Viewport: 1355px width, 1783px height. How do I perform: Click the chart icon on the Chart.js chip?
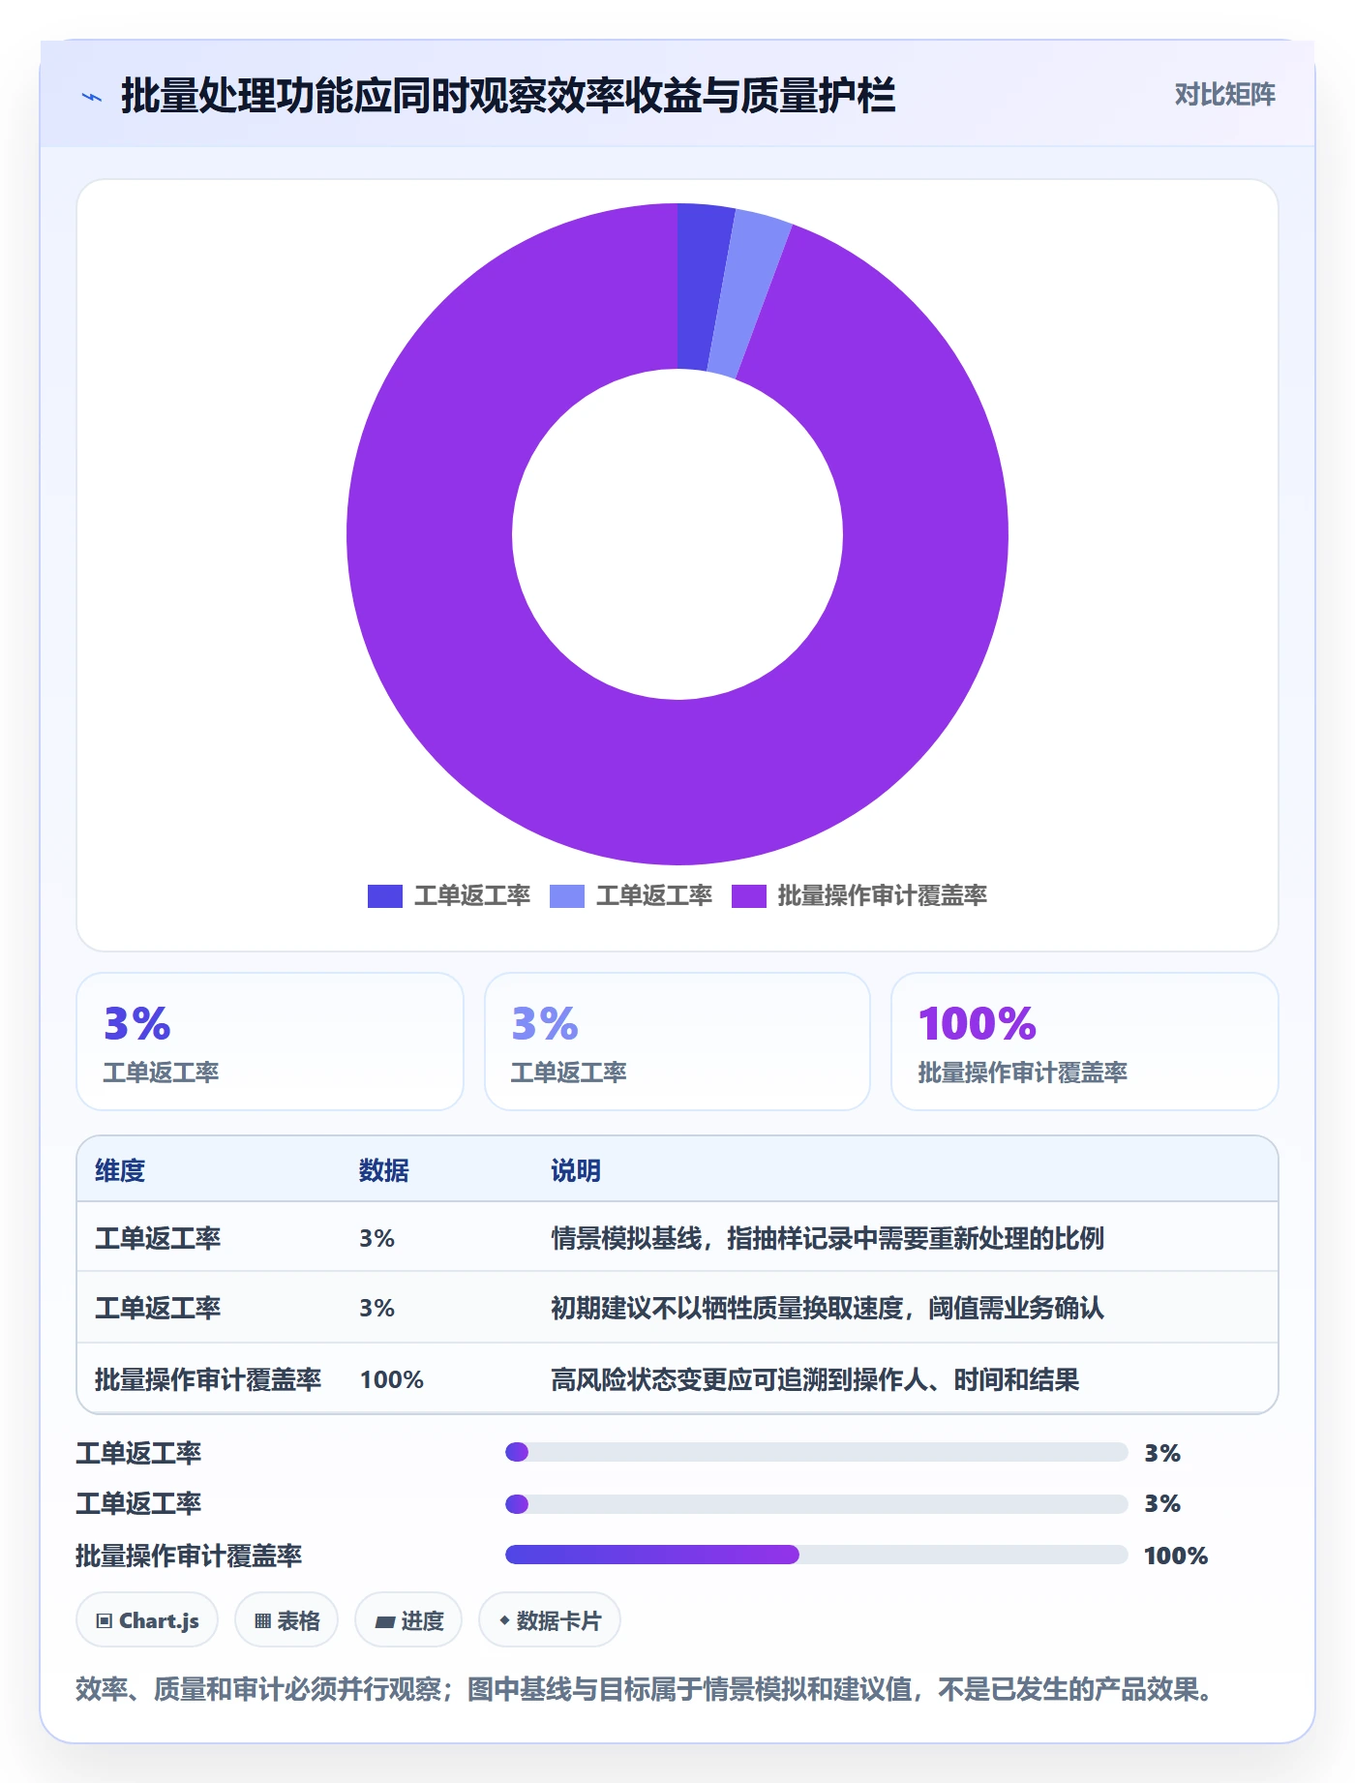[x=105, y=1620]
